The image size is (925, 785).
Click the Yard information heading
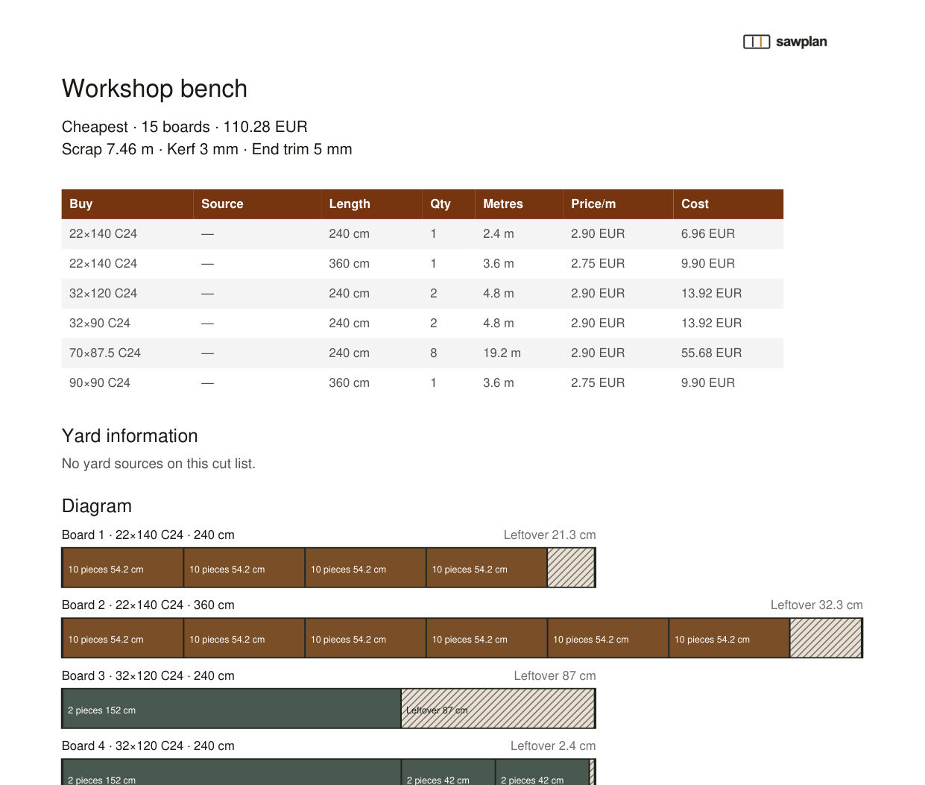[130, 436]
